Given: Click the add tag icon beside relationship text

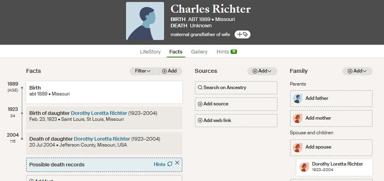Looking at the screenshot, I should pyautogui.click(x=243, y=34).
